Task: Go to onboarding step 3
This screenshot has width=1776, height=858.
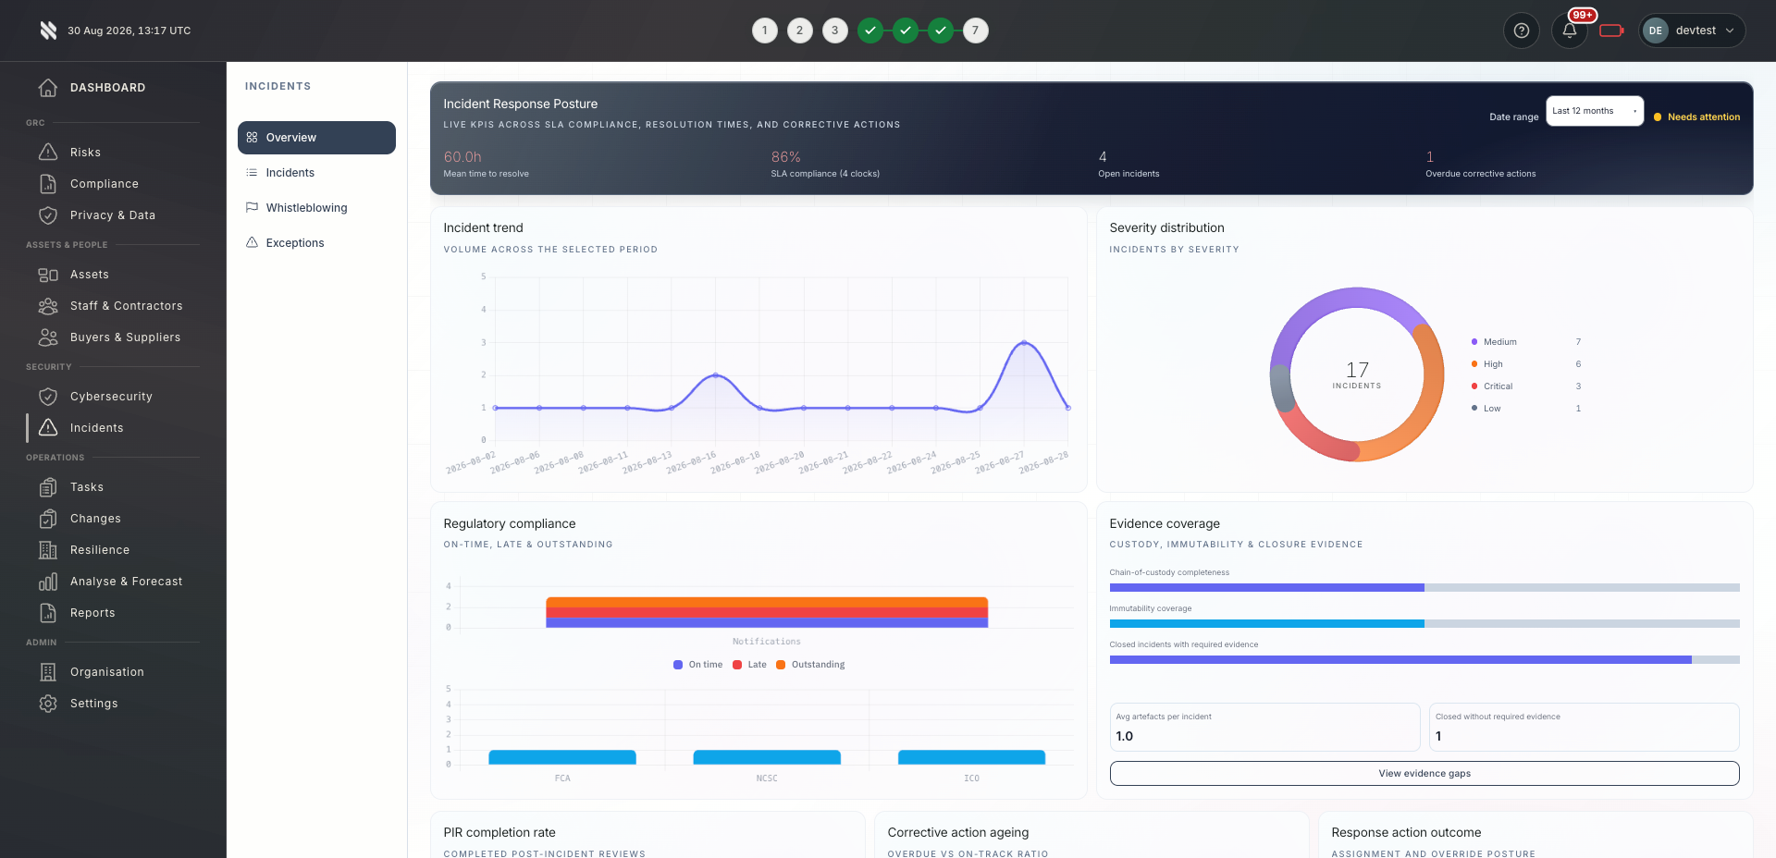Action: coord(834,31)
